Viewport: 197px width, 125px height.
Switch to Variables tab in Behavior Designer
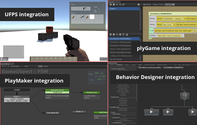(x=126, y=65)
